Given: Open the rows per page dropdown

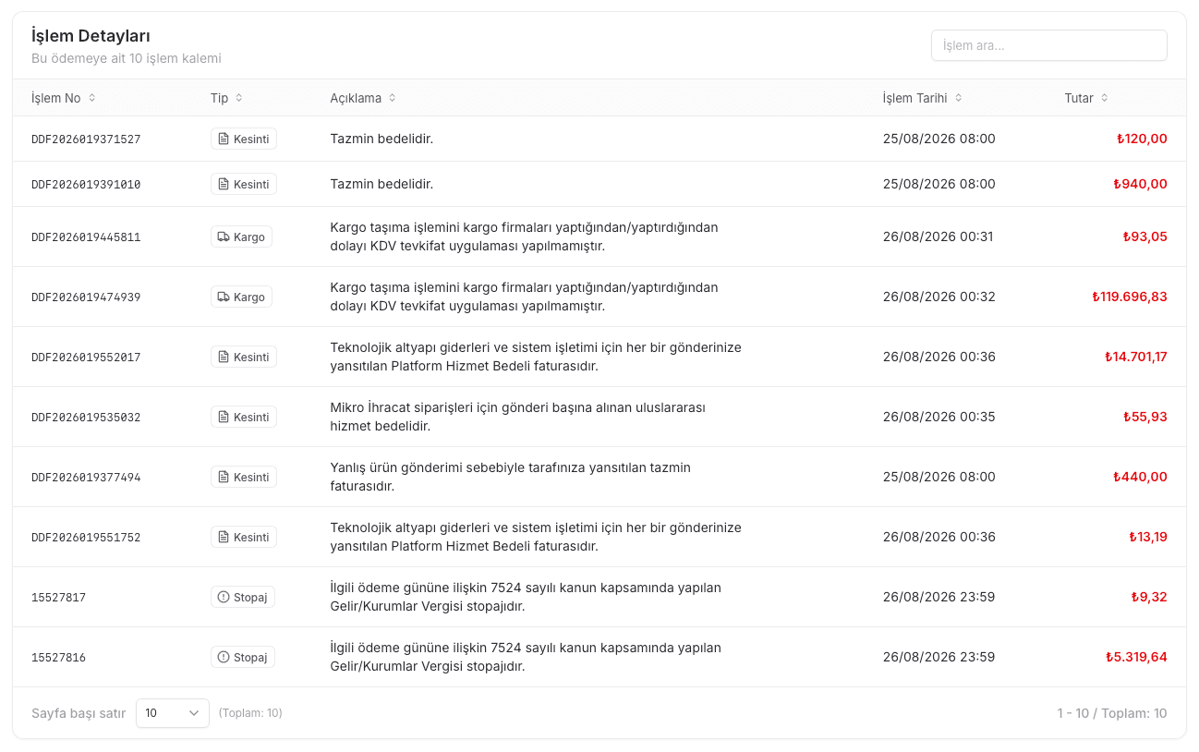Looking at the screenshot, I should 173,713.
